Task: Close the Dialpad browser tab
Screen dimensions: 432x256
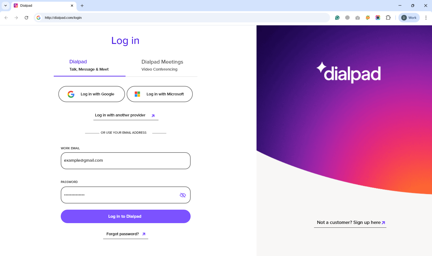Action: coord(72,6)
